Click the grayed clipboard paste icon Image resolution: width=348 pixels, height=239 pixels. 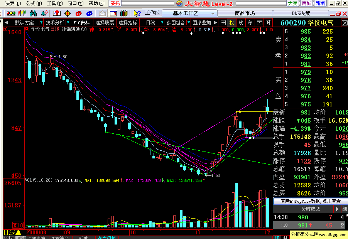point(102,13)
